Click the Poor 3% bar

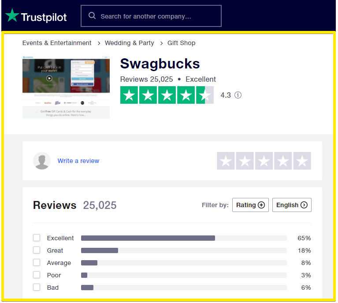[184, 275]
